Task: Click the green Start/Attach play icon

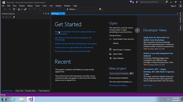Action: (x=67, y=9)
